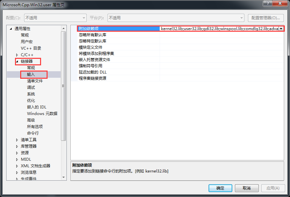Expand the C/C++ tree node

pyautogui.click(x=17, y=55)
